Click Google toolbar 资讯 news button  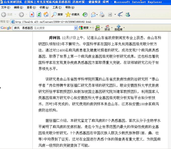(x=107, y=28)
